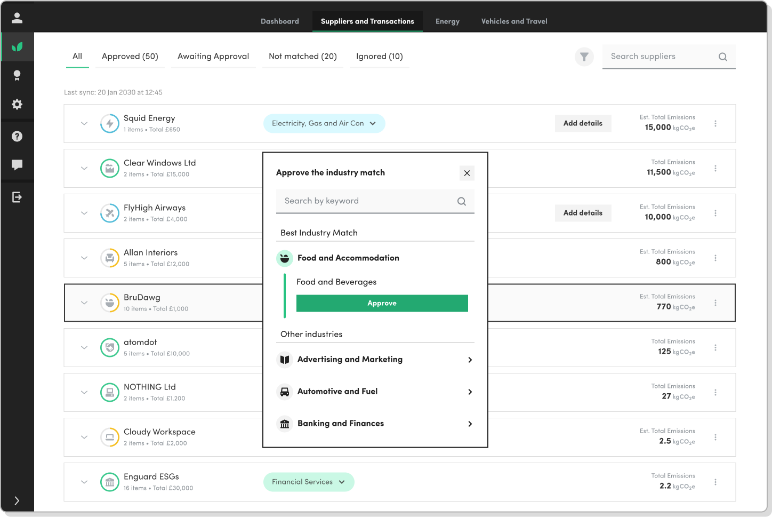The width and height of the screenshot is (772, 517).
Task: Focus the Search suppliers field
Action: [x=669, y=57]
